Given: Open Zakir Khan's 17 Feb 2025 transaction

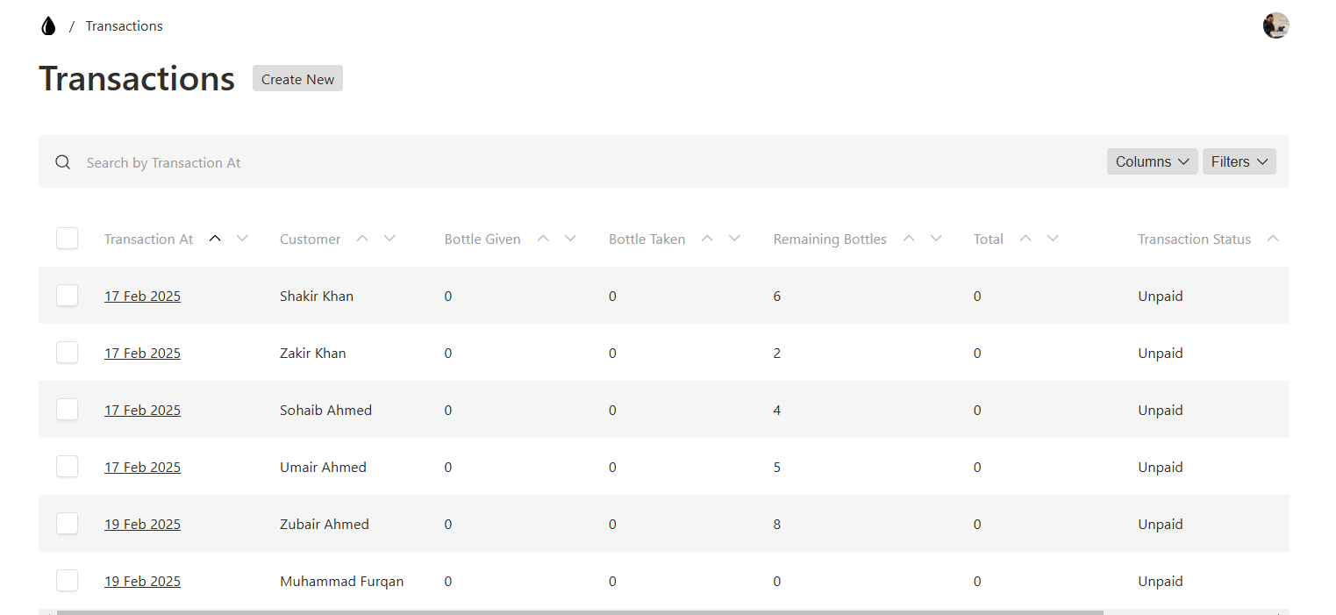Looking at the screenshot, I should tap(142, 354).
